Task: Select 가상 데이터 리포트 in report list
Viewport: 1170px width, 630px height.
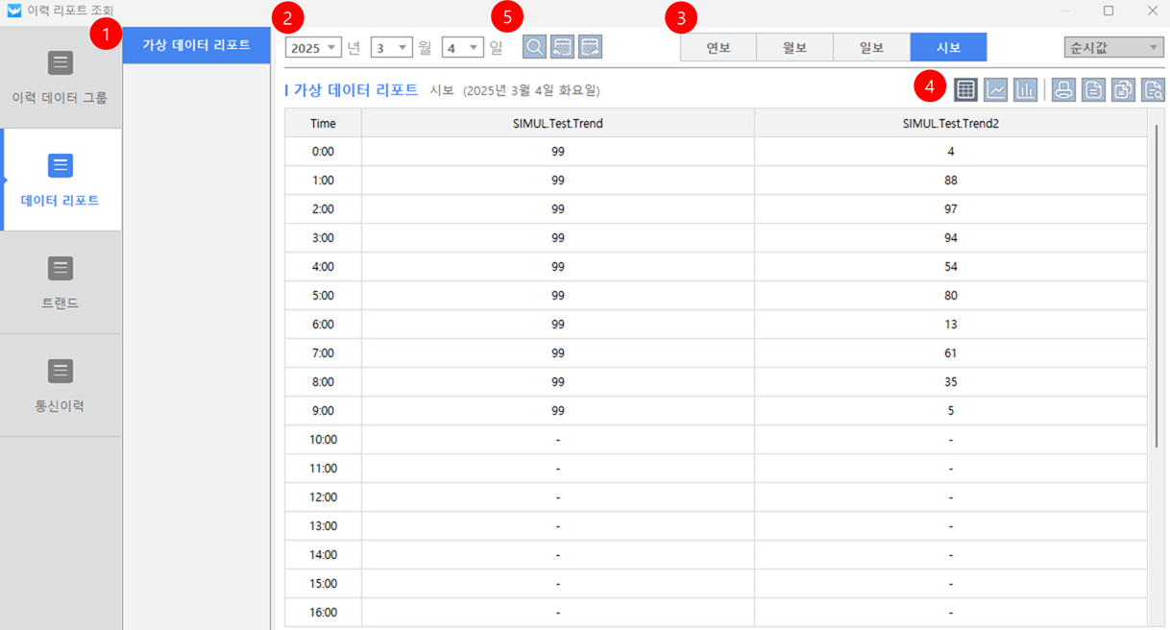Action: (196, 45)
